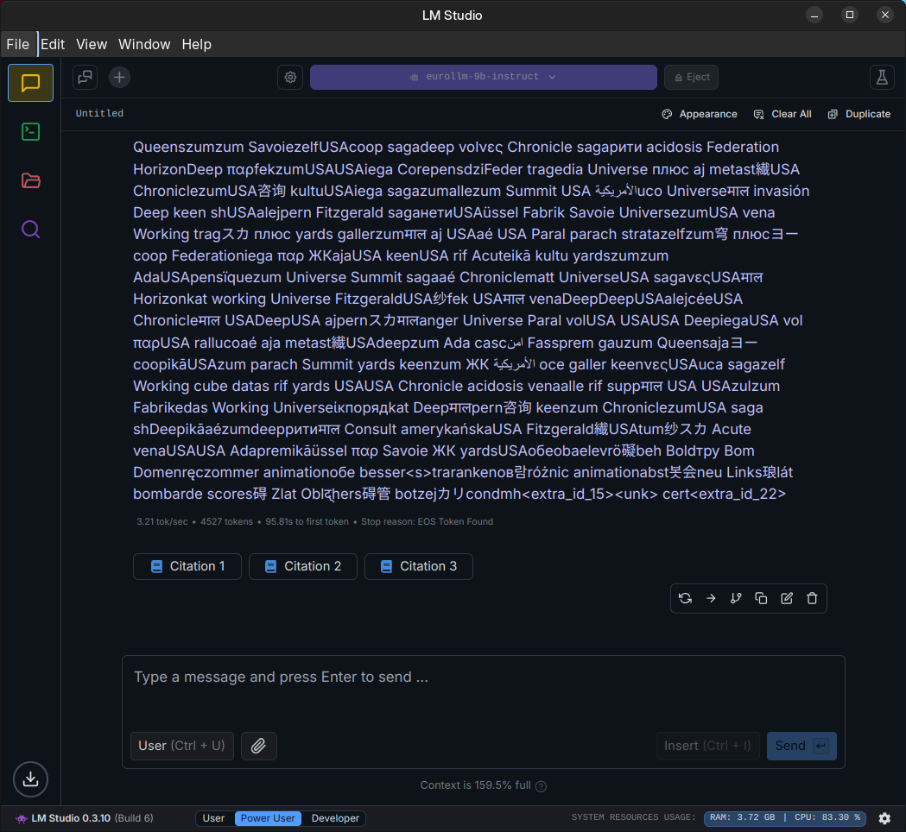Toggle the User role selector
906x832 pixels.
pos(181,746)
